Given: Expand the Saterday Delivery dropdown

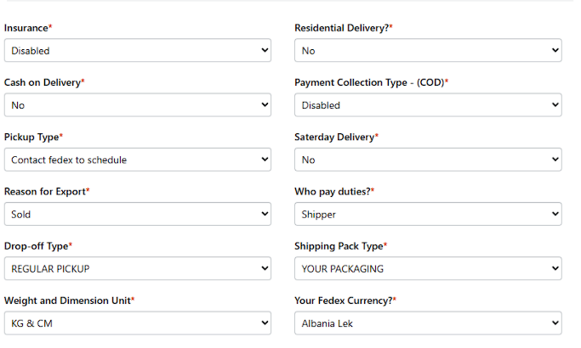Looking at the screenshot, I should [428, 160].
